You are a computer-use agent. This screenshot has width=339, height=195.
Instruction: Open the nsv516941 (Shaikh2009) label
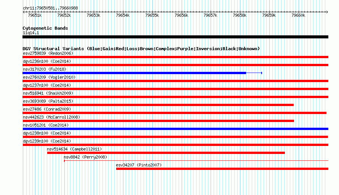(48, 93)
